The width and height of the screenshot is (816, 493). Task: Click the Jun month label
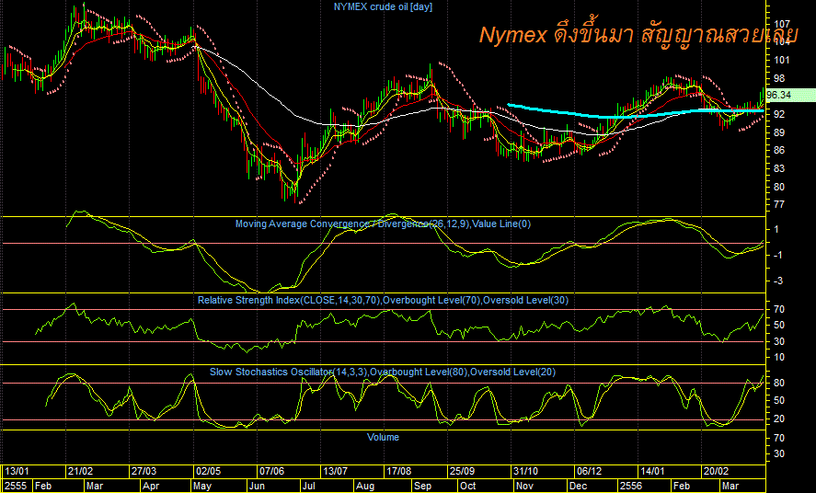click(257, 486)
